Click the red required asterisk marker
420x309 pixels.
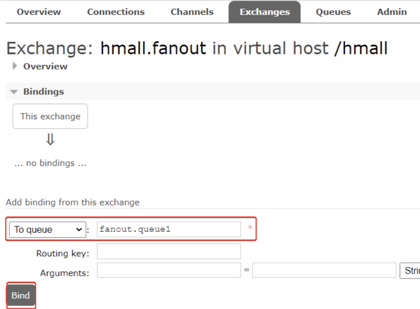[x=250, y=228]
